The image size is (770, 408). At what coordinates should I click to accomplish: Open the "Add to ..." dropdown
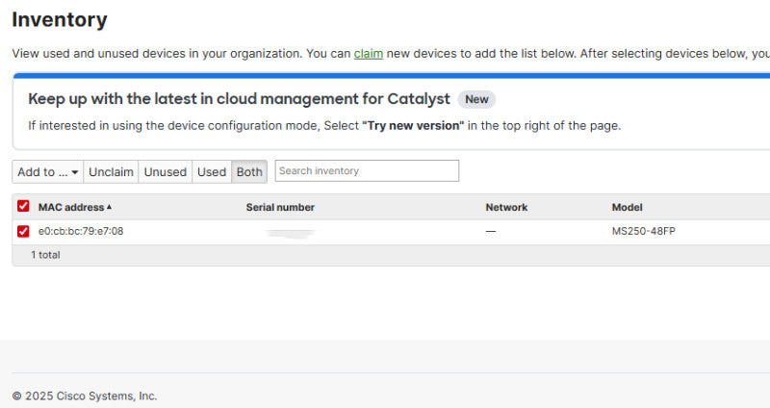point(47,172)
